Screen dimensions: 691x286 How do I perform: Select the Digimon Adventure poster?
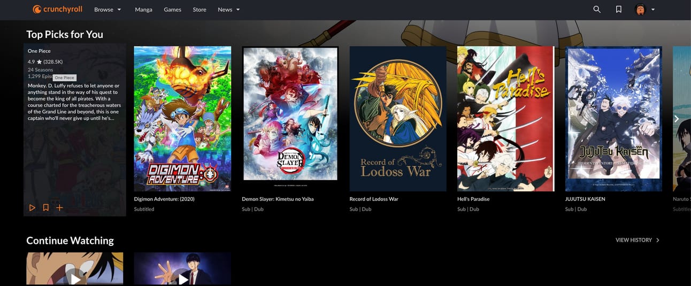pyautogui.click(x=182, y=119)
